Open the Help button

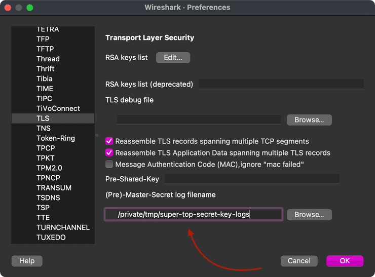coord(27,261)
